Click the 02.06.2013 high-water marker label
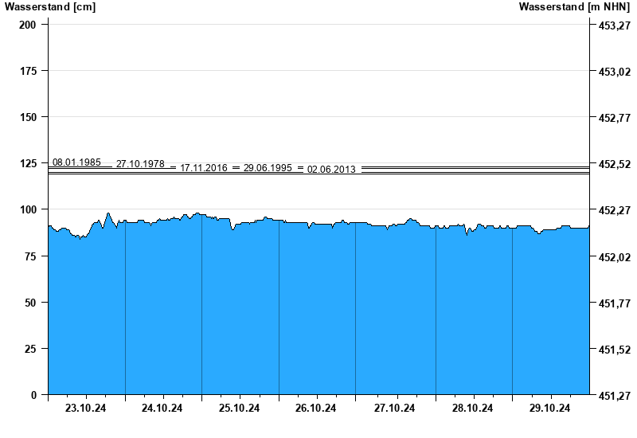 [331, 169]
